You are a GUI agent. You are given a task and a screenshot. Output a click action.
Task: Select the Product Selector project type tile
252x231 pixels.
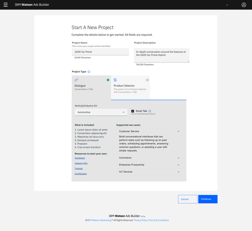pyautogui.click(x=130, y=87)
